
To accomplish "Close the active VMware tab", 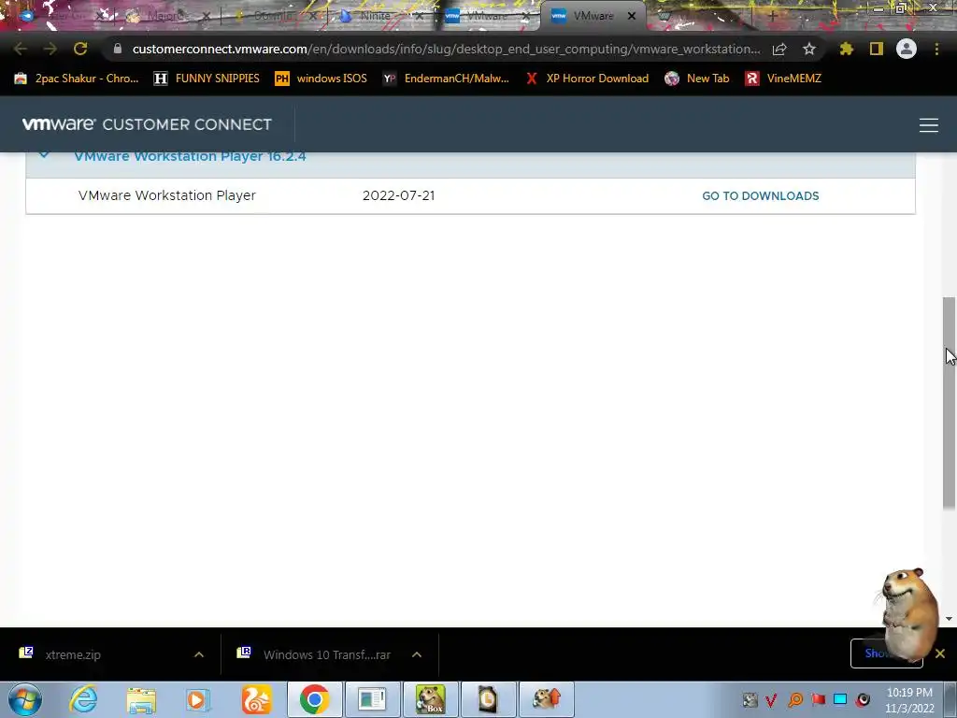I will pyautogui.click(x=632, y=17).
